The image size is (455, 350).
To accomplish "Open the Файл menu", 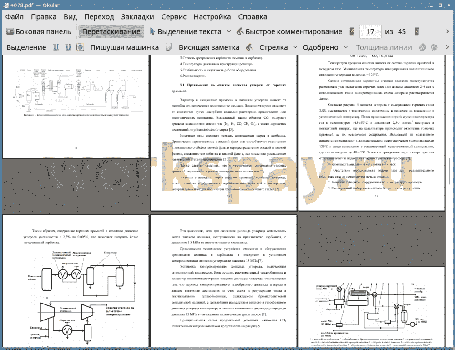I will coord(15,17).
